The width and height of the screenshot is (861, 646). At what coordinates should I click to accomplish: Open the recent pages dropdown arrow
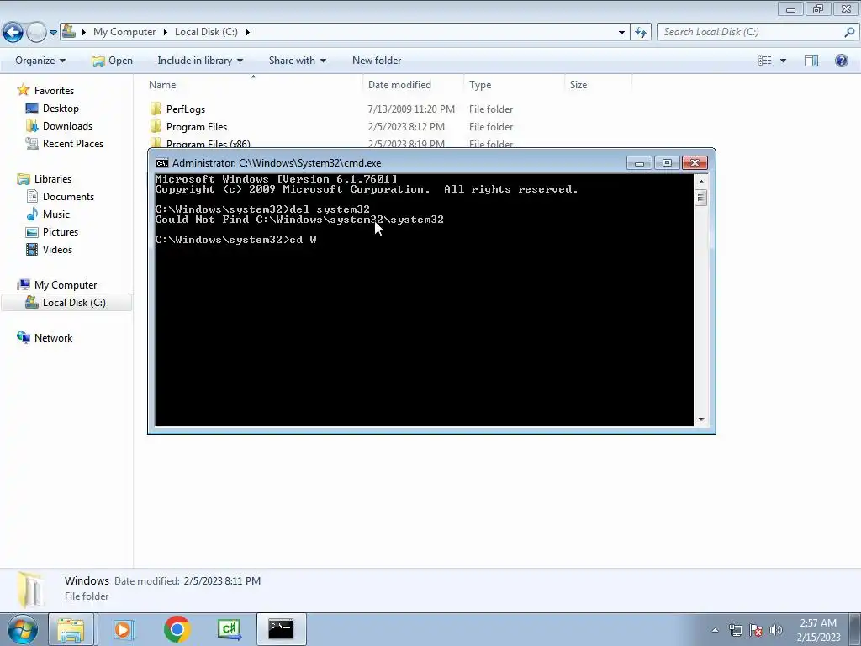point(53,33)
